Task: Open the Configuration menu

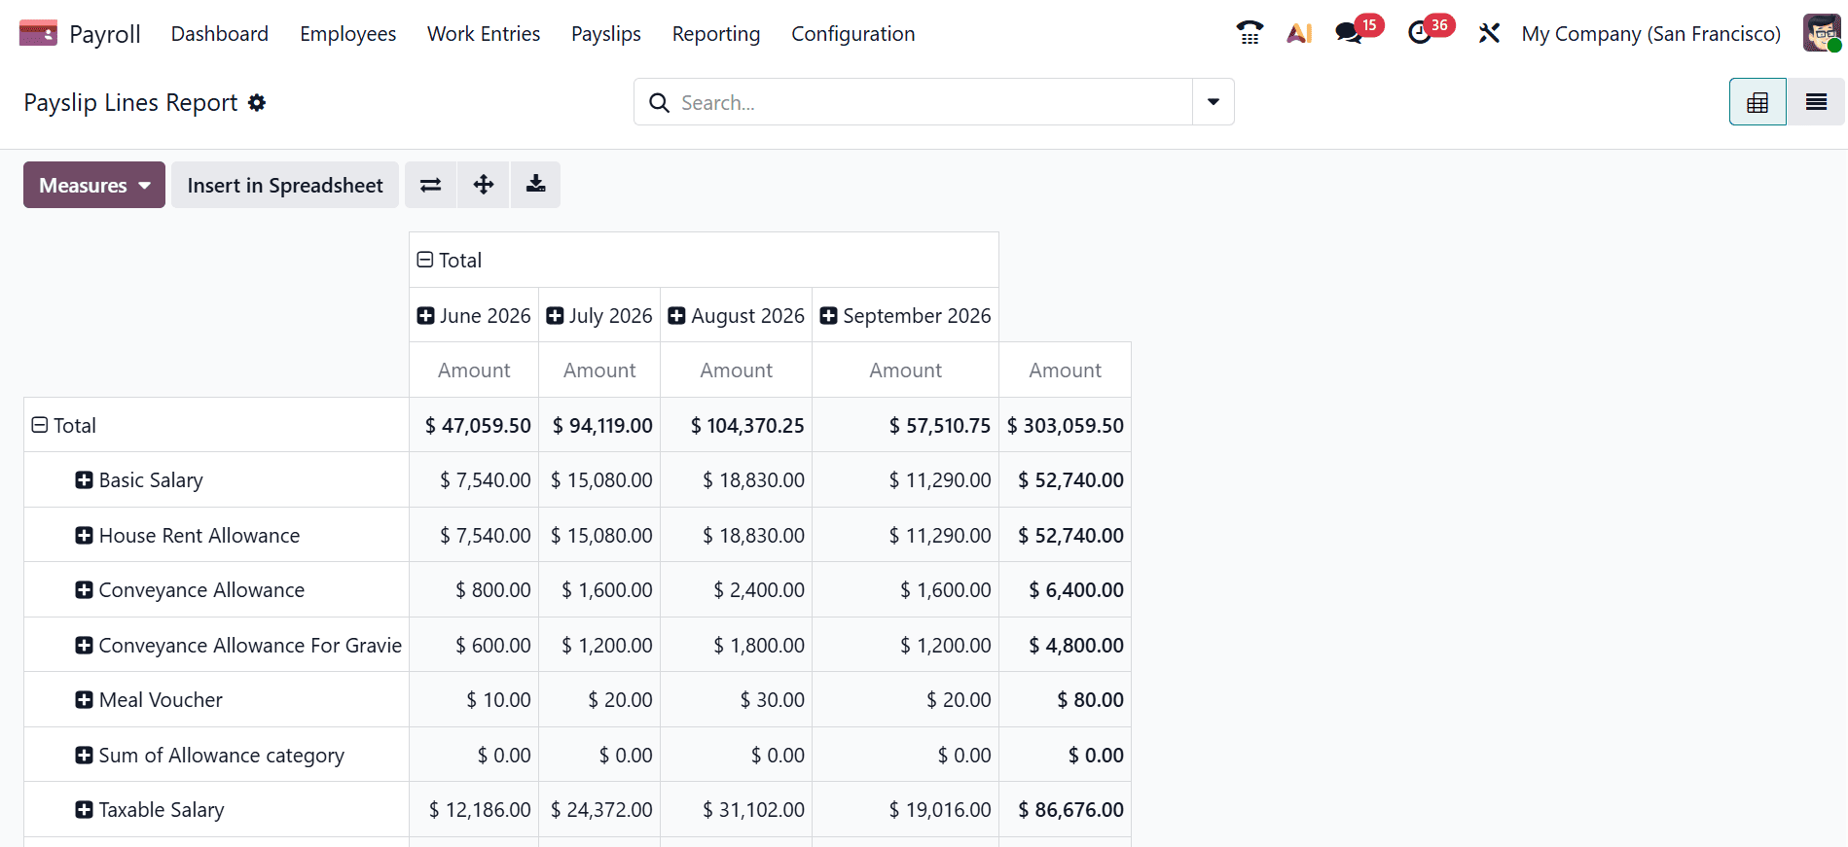Action: [x=853, y=34]
